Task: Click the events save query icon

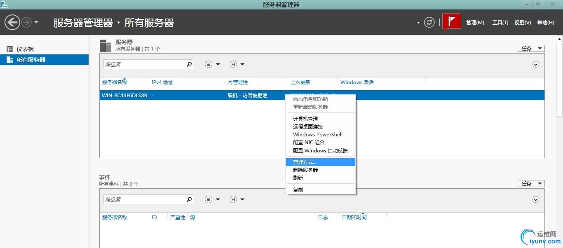Action: 233,199
